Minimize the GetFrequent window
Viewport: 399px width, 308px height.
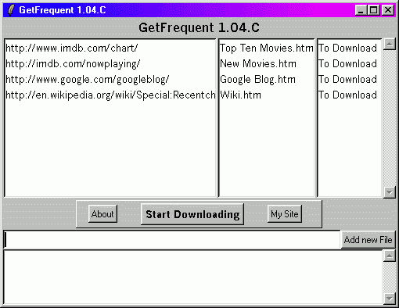click(361, 10)
